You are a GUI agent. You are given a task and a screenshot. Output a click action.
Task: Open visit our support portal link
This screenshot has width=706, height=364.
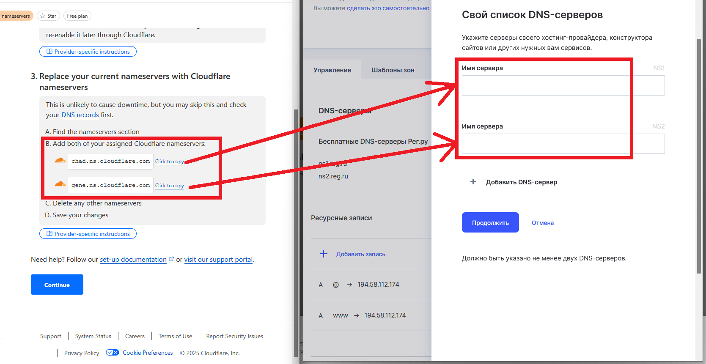[218, 260]
